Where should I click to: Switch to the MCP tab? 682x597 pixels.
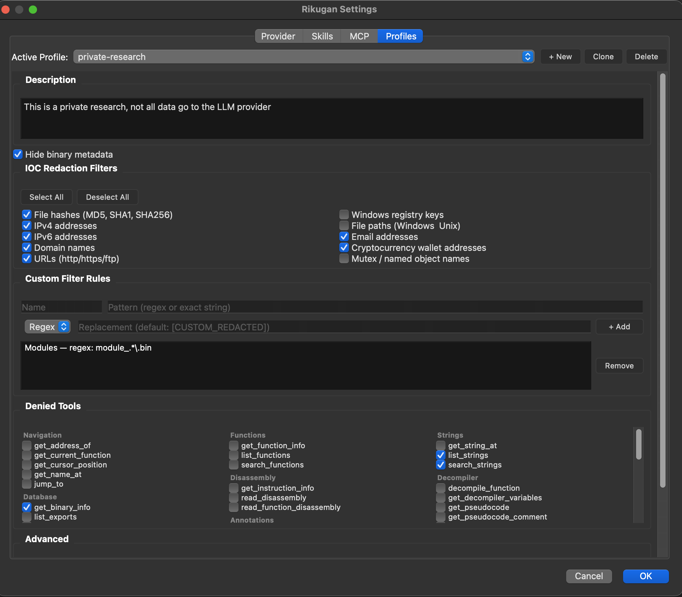point(358,36)
